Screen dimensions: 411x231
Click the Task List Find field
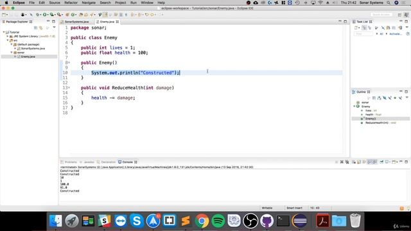[x=363, y=34]
